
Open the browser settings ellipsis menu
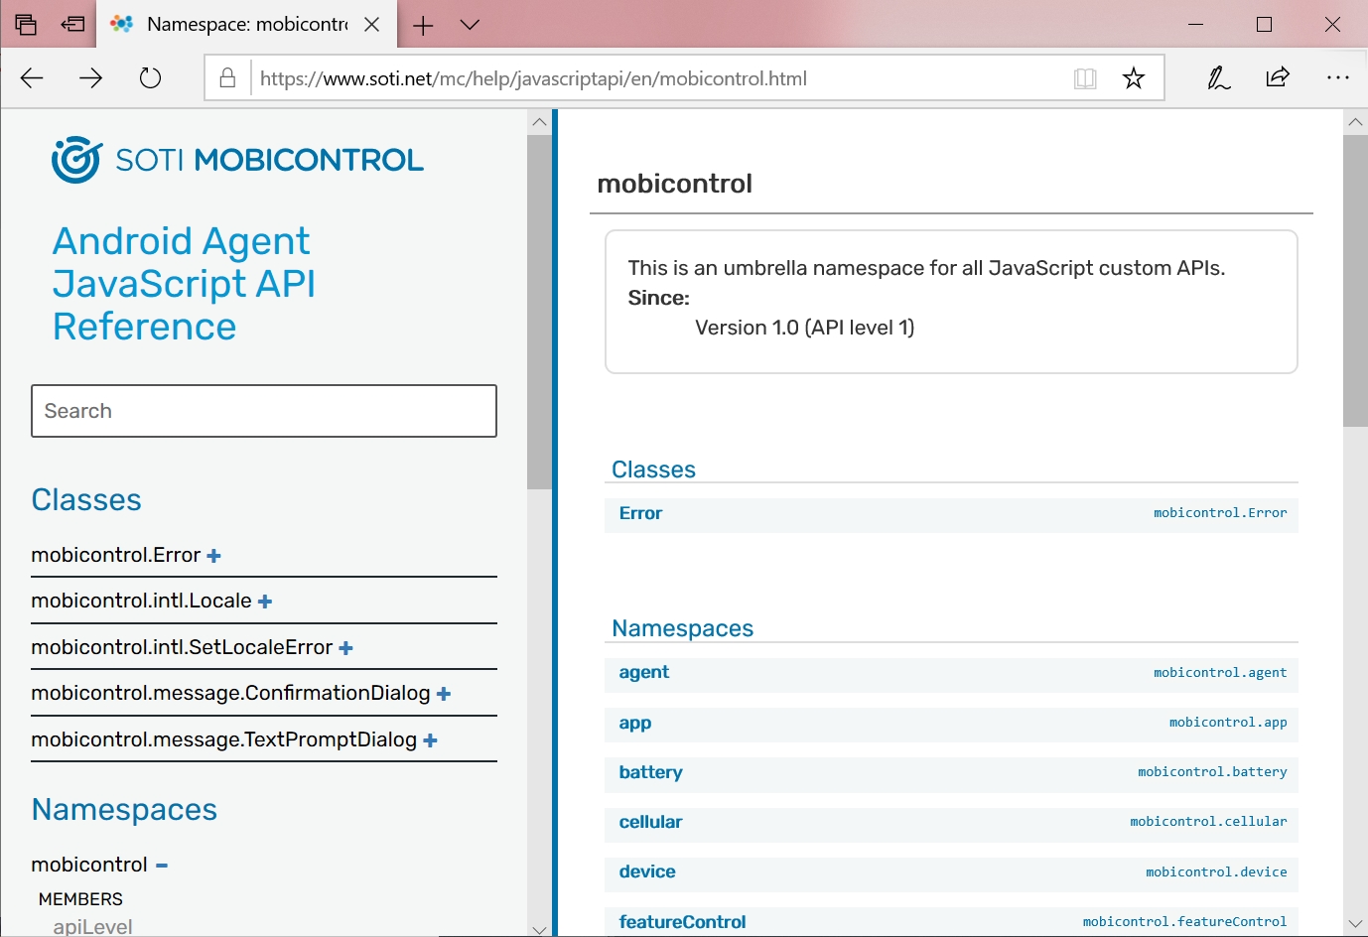coord(1337,78)
